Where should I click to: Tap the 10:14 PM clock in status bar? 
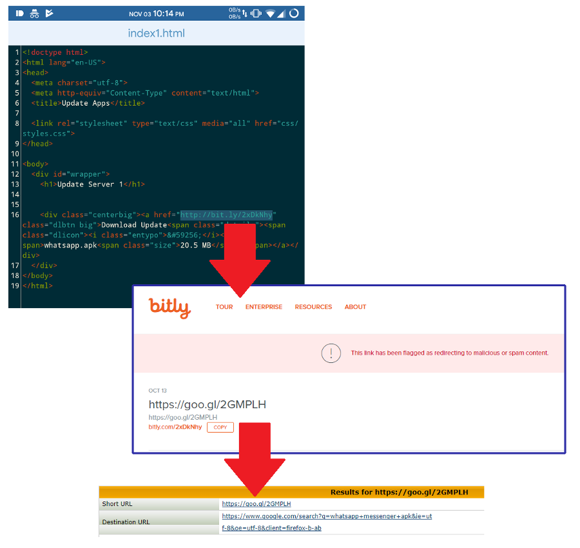[x=168, y=14]
